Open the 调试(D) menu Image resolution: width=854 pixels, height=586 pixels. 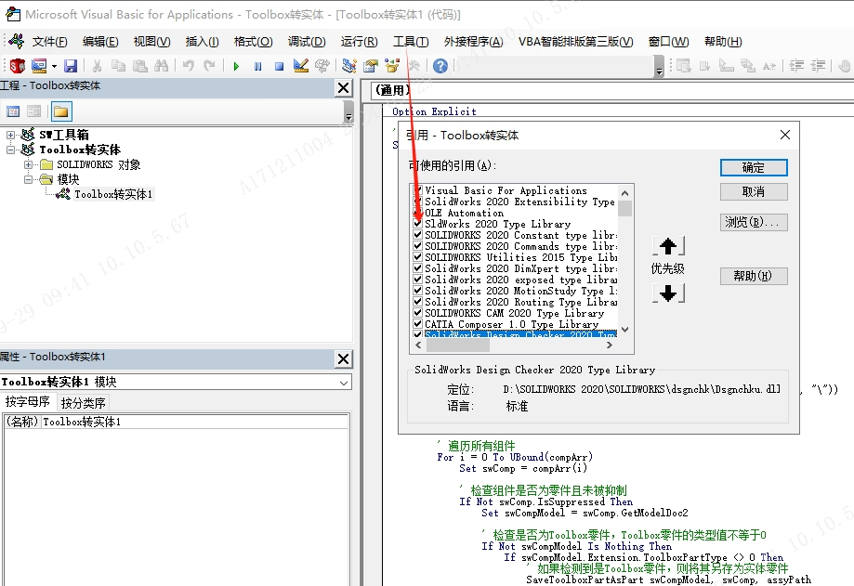[307, 42]
